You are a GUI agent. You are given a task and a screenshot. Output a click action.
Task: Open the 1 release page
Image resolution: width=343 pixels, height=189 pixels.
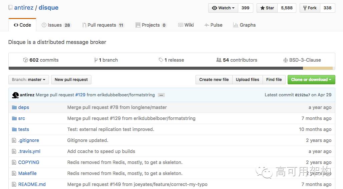(171, 60)
